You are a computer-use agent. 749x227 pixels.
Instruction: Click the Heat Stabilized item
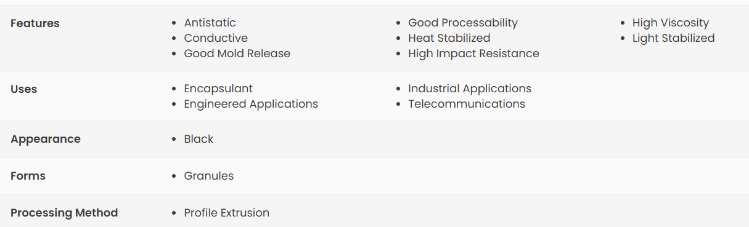point(449,38)
